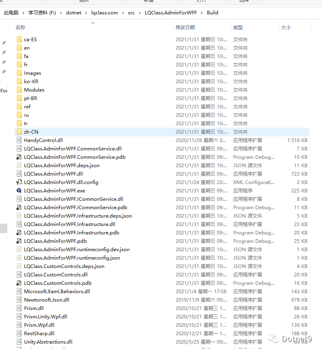
Task: Navigate to src breadcrumb
Action: click(131, 13)
